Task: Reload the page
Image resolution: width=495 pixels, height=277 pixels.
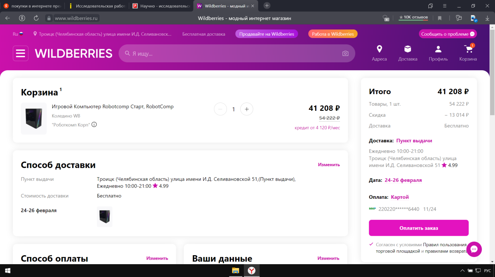Action: click(x=36, y=18)
